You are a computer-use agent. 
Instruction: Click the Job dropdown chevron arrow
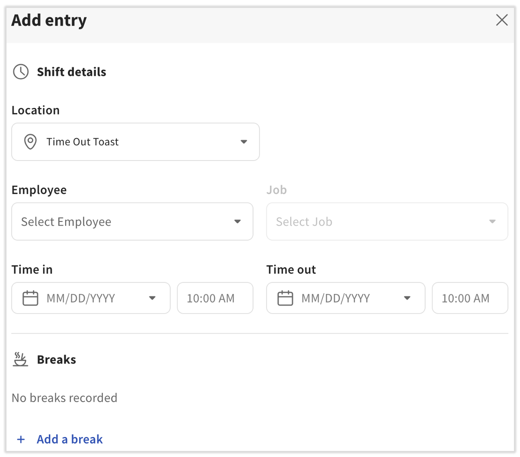point(493,222)
